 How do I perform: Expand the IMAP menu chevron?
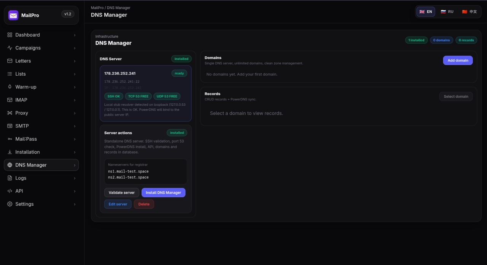[75, 100]
